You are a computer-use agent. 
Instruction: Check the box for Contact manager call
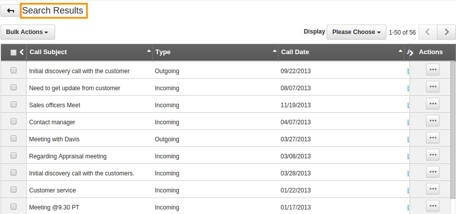pyautogui.click(x=14, y=122)
